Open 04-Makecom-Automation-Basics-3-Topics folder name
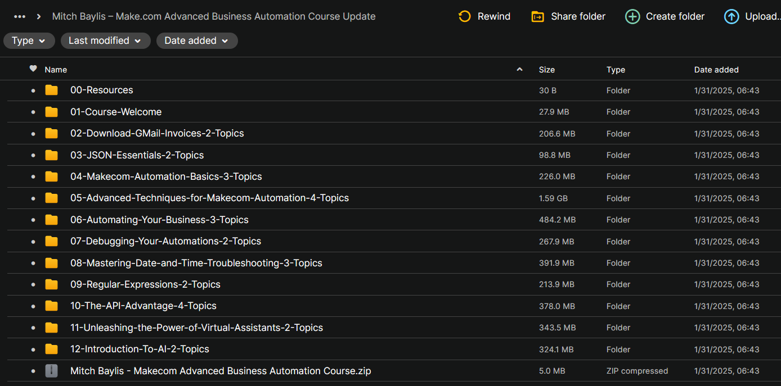This screenshot has width=781, height=386. pyautogui.click(x=166, y=176)
